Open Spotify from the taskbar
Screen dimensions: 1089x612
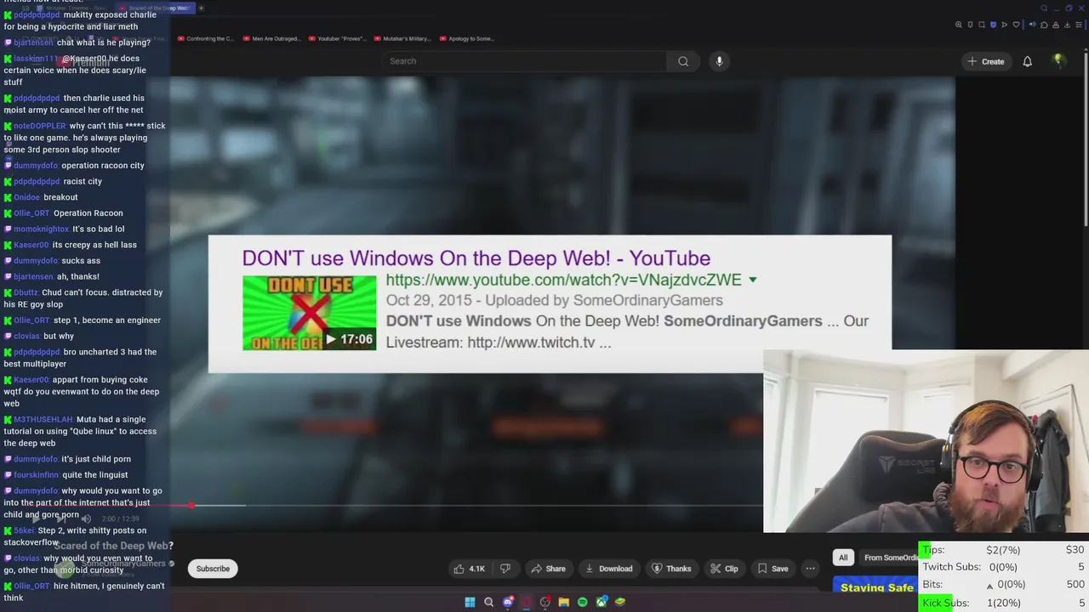coord(583,602)
